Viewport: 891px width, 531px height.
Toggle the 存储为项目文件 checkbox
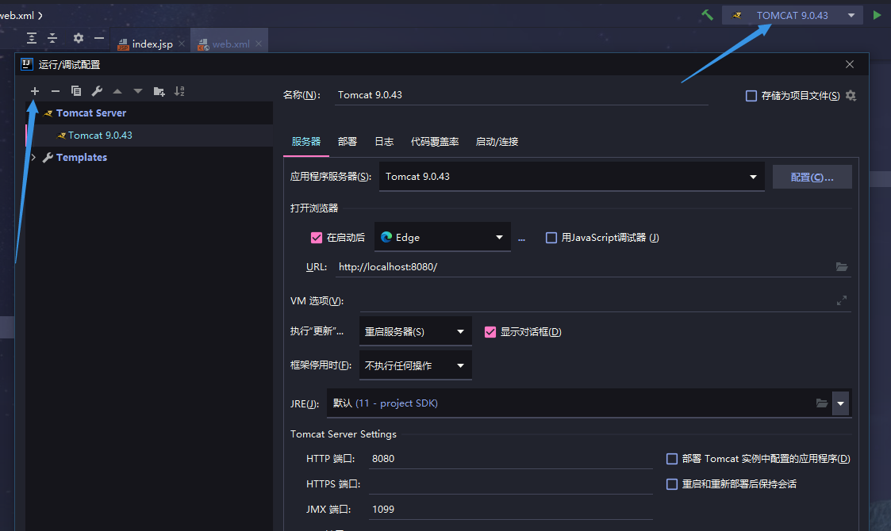pyautogui.click(x=751, y=95)
